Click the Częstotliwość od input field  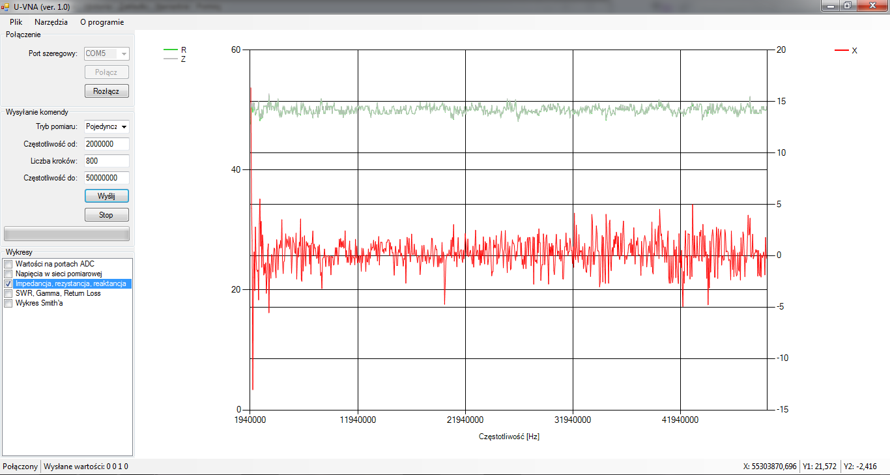tap(106, 143)
